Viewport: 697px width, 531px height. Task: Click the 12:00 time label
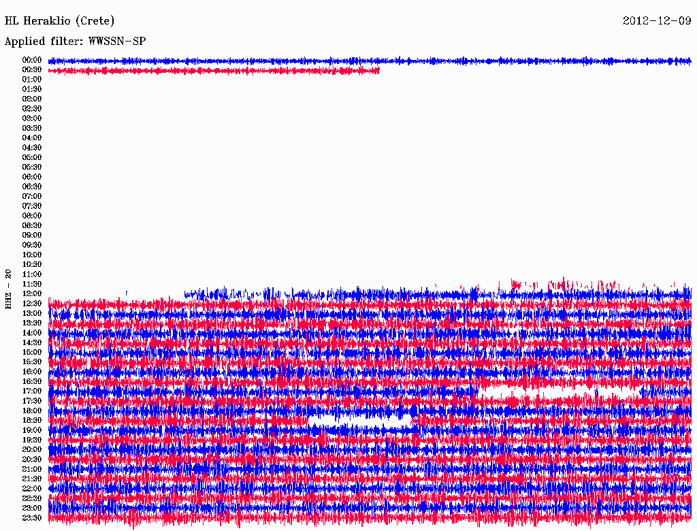click(32, 293)
